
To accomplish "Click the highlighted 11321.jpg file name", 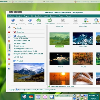I will 59,46.
